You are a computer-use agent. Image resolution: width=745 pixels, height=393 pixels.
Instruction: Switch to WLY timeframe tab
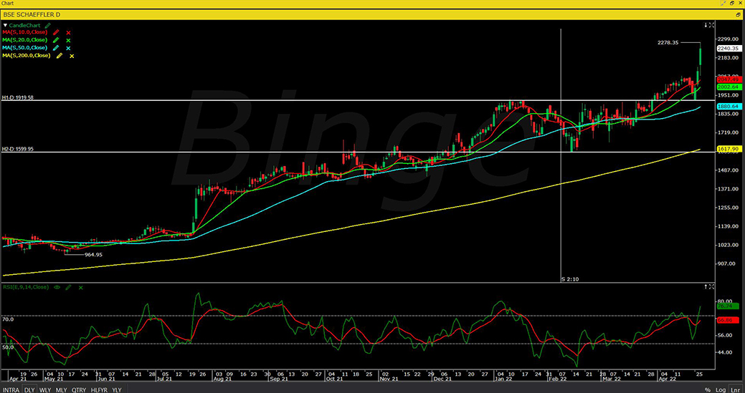tap(46, 389)
